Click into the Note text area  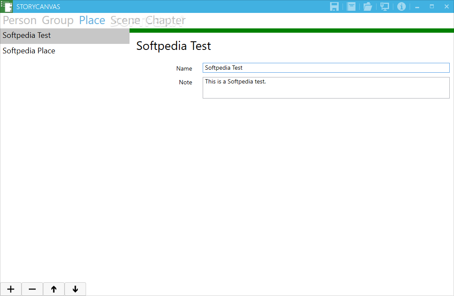326,88
